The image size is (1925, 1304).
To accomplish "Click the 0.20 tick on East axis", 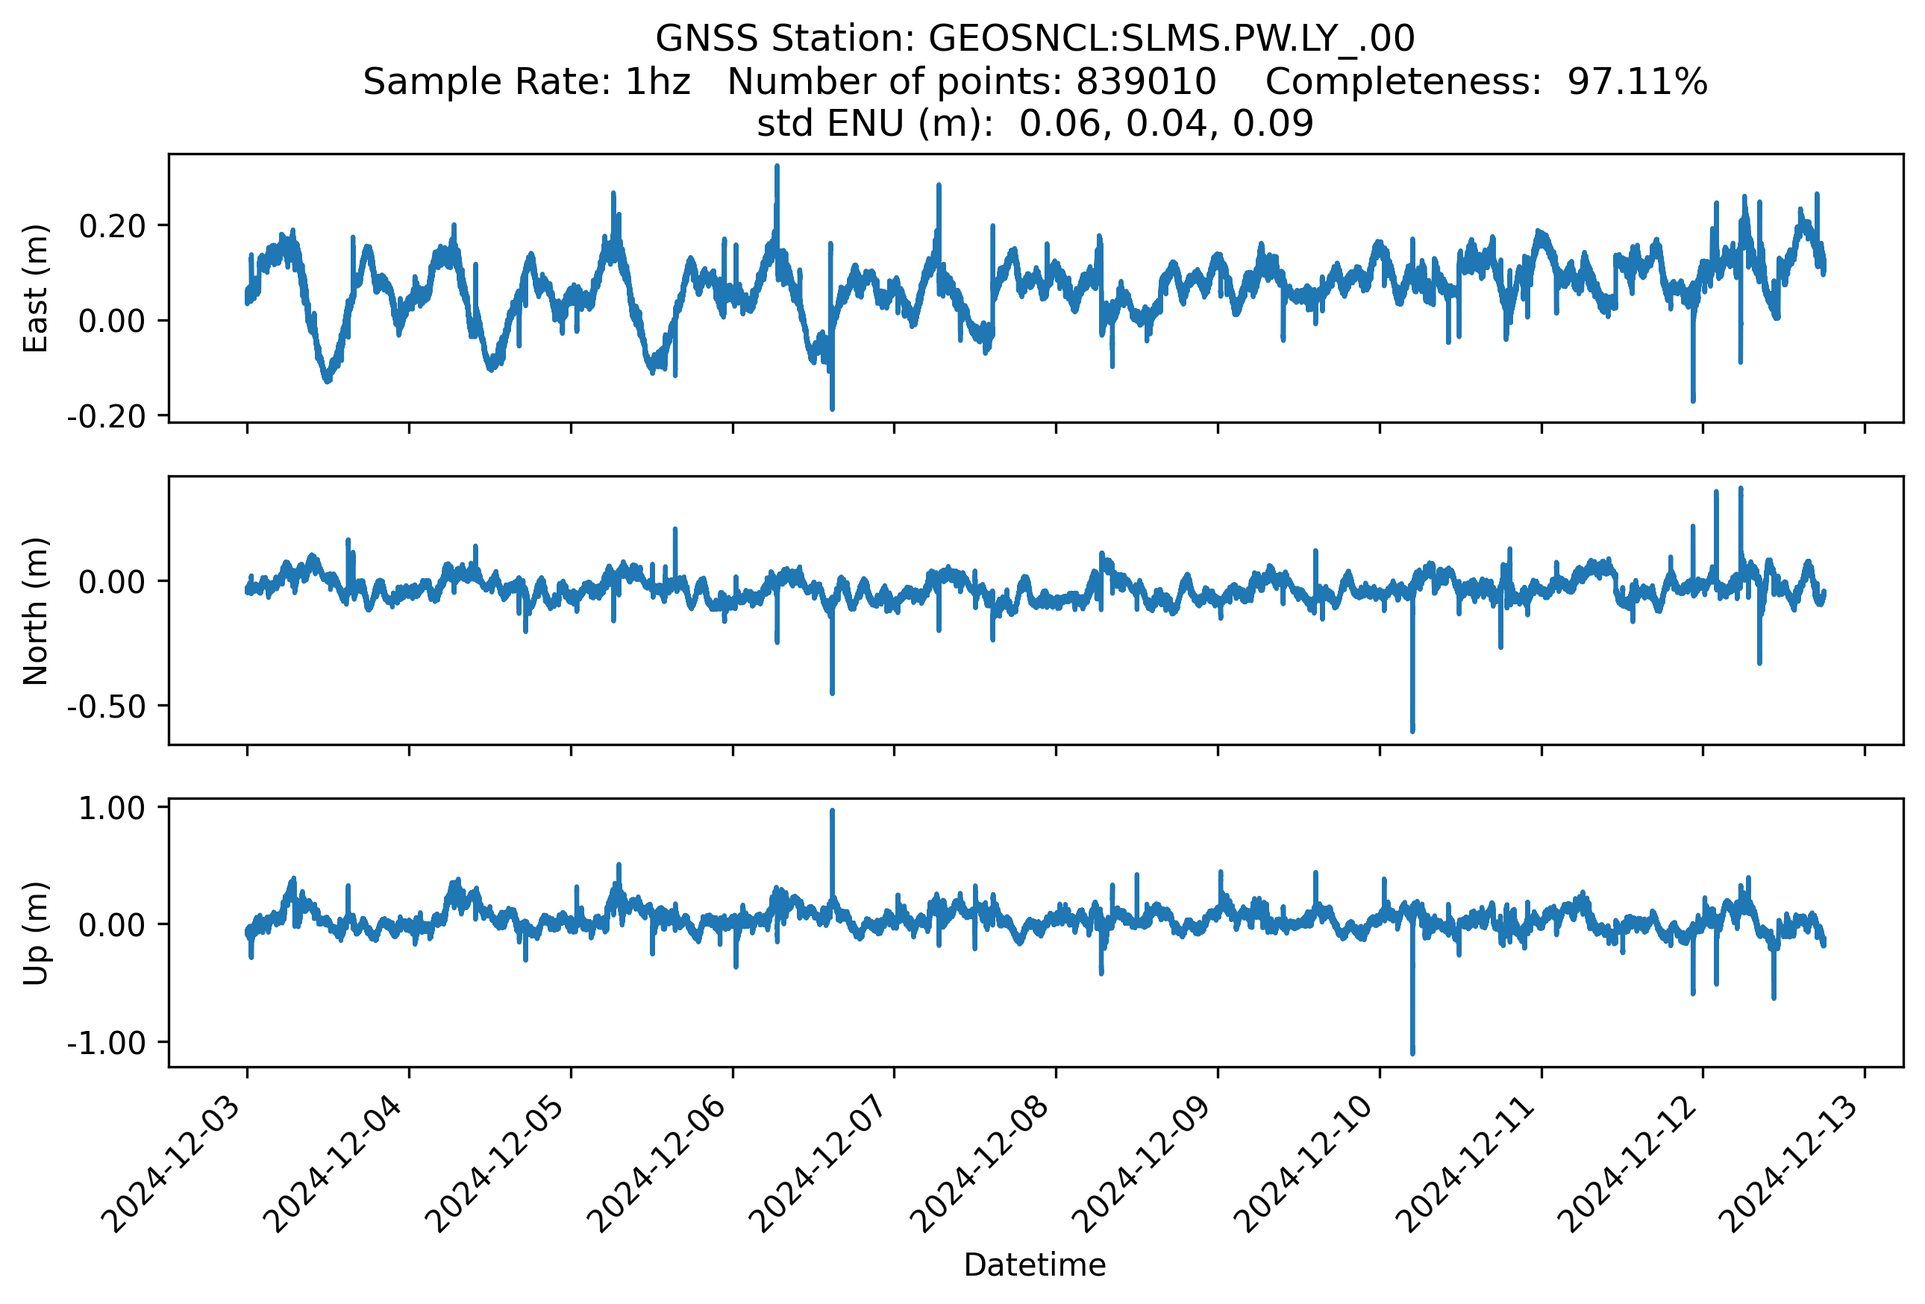I will pyautogui.click(x=112, y=225).
